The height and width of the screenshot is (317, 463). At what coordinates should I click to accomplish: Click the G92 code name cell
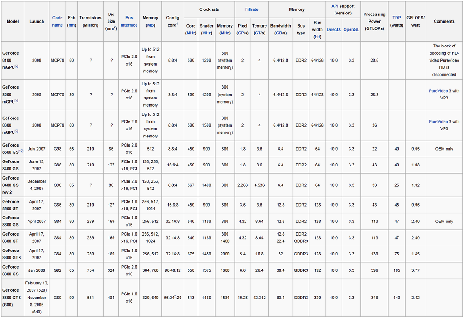[57, 270]
